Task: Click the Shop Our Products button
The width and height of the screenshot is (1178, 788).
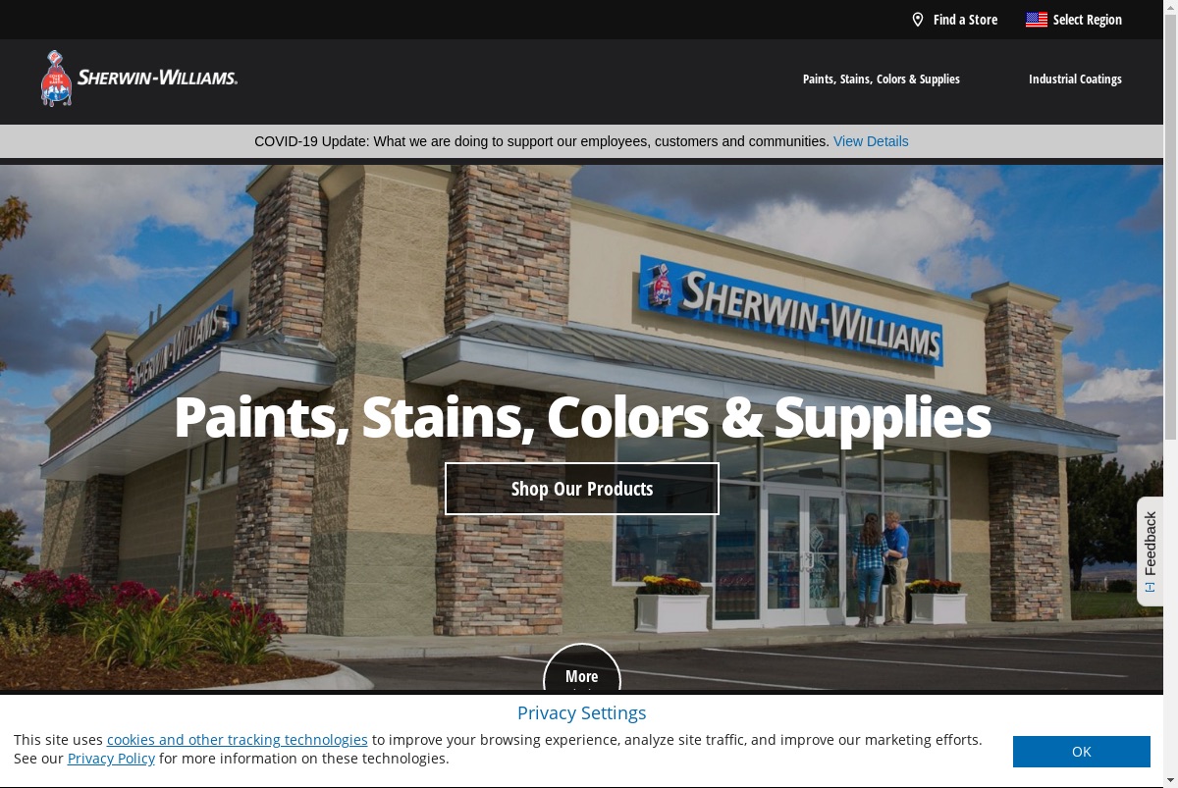Action: click(582, 489)
